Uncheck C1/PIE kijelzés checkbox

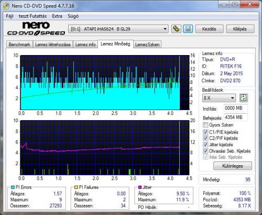[x=205, y=132]
